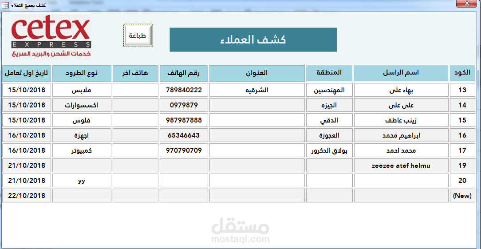Click the تاريخ اول تعامل column header

(x=27, y=73)
